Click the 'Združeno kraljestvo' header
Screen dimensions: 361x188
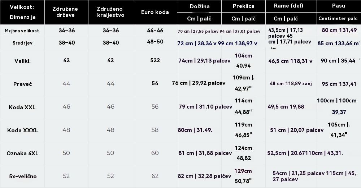(110, 12)
